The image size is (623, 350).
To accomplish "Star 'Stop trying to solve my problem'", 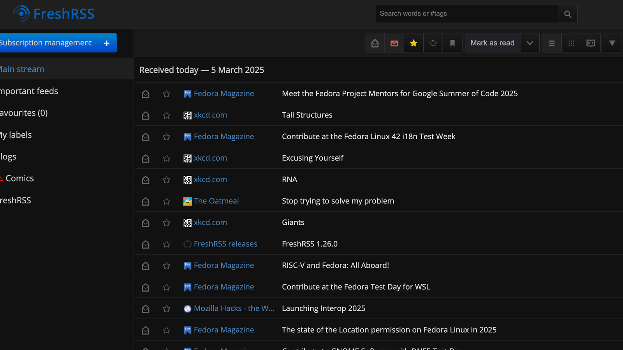I will (167, 201).
